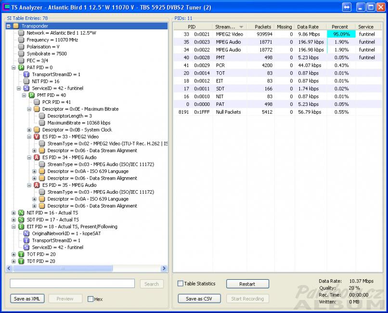Select the Null Packets row in the PID table

[x=278, y=112]
